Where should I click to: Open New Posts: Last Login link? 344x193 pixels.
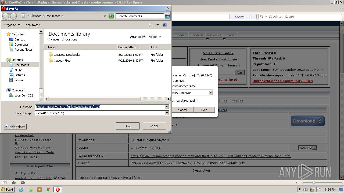tap(218, 59)
